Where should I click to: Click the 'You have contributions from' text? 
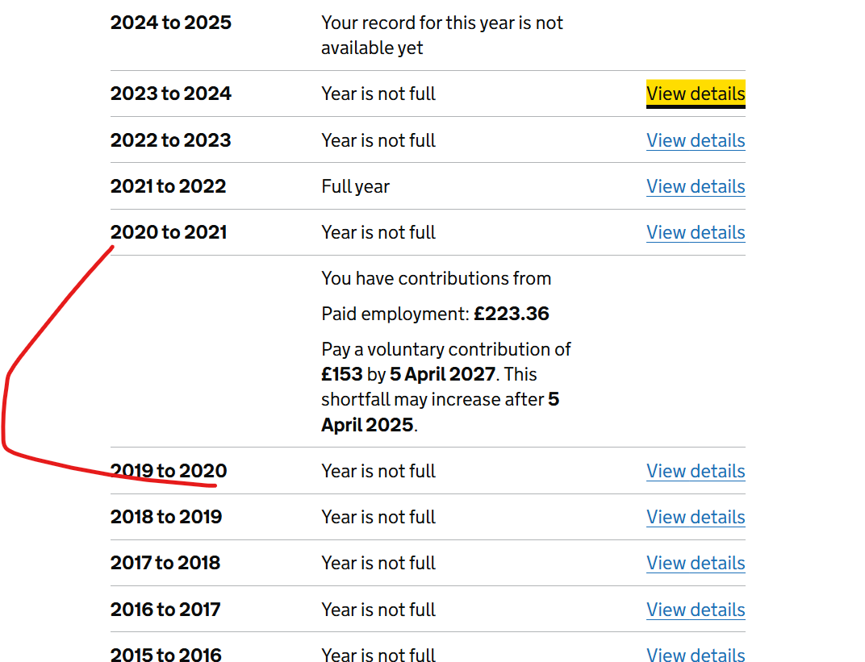pyautogui.click(x=437, y=278)
